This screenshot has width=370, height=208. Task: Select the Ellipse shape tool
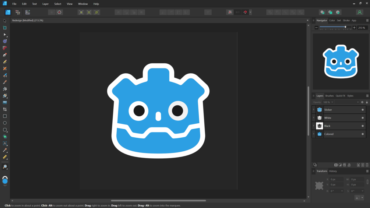pyautogui.click(x=5, y=123)
